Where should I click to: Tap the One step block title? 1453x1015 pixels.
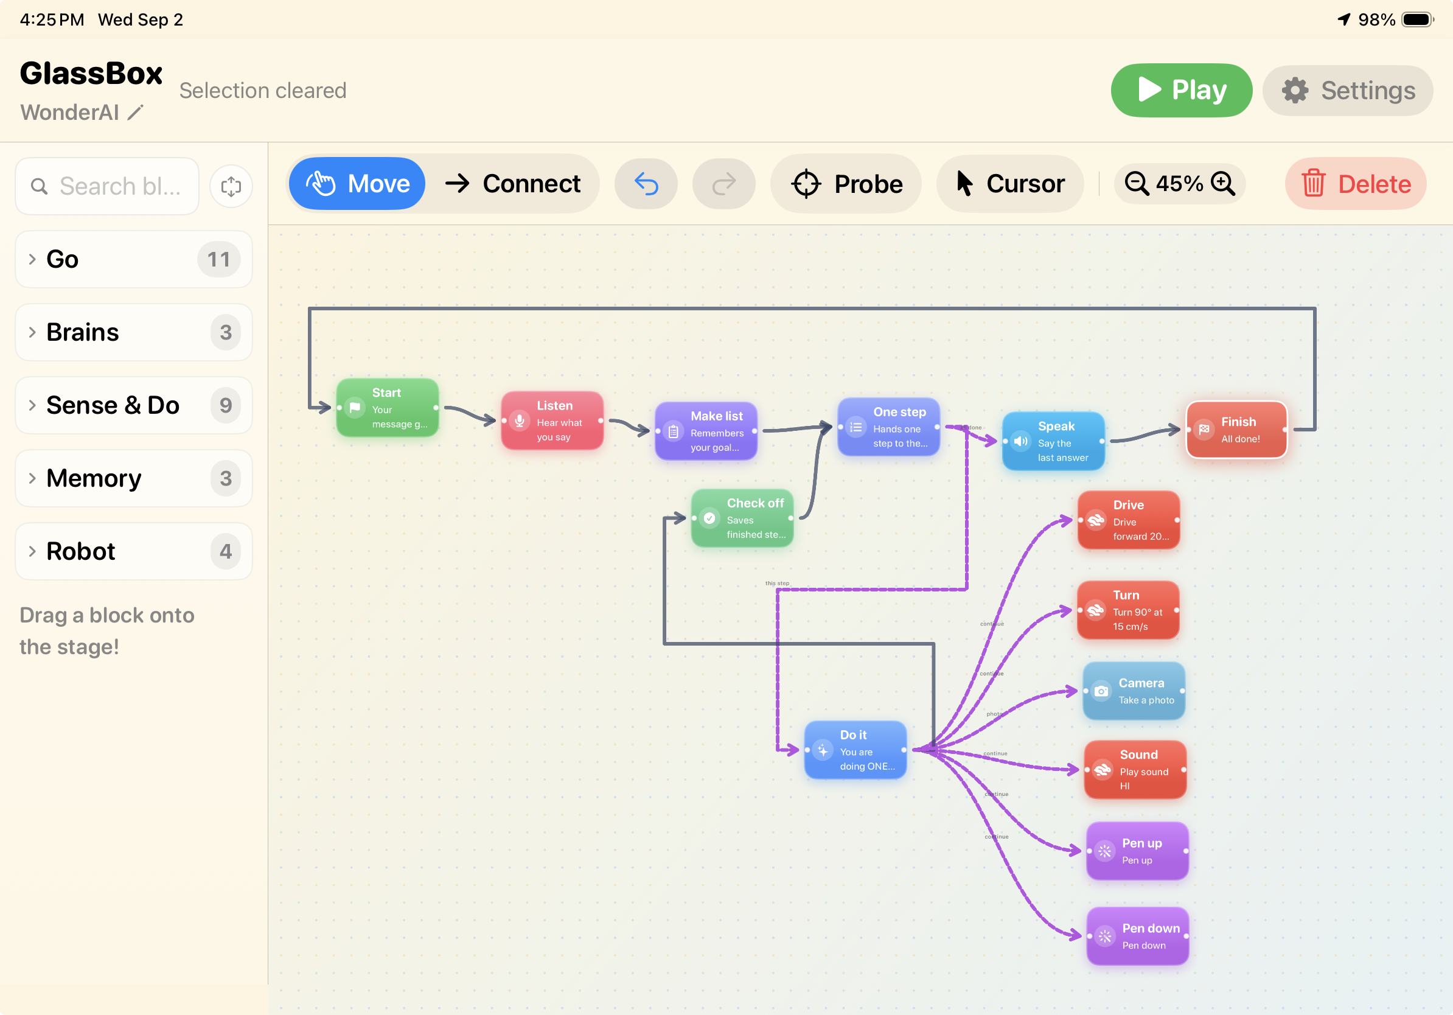pos(899,412)
